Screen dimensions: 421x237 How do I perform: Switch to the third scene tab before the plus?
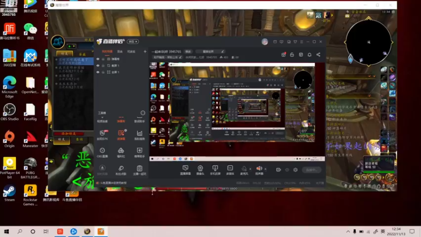(131, 51)
